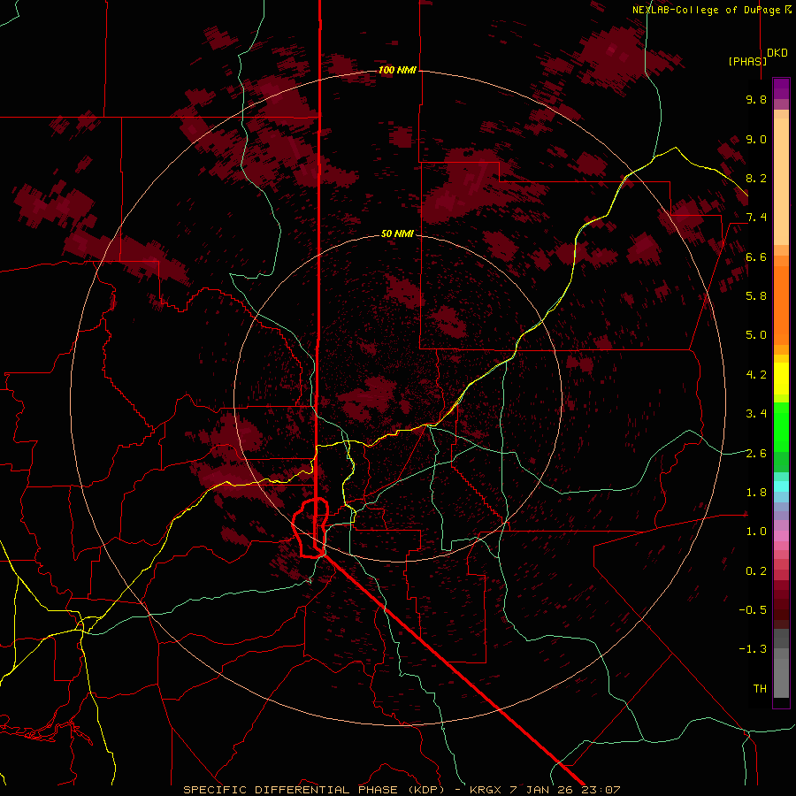Click the [PHAS] legend unit label
796x796 pixels.
coord(747,61)
